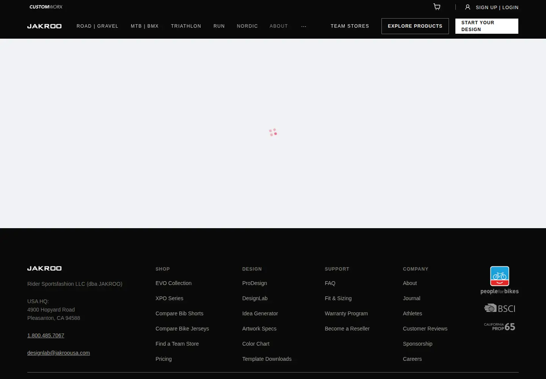
Task: Open the FAQ page
Action: 330,283
